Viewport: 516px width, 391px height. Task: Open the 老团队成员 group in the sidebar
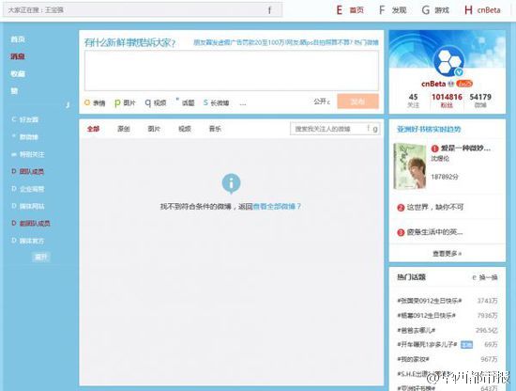pos(35,224)
